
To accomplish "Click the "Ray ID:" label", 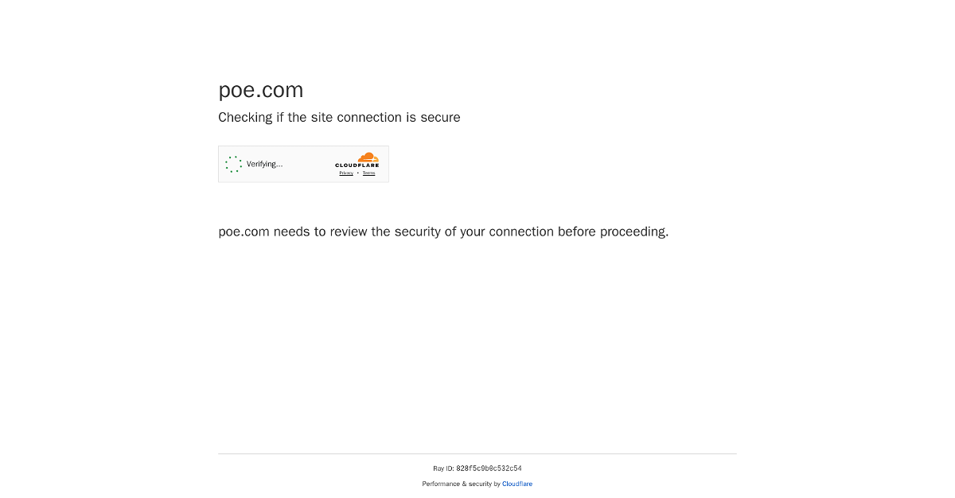I will [443, 469].
